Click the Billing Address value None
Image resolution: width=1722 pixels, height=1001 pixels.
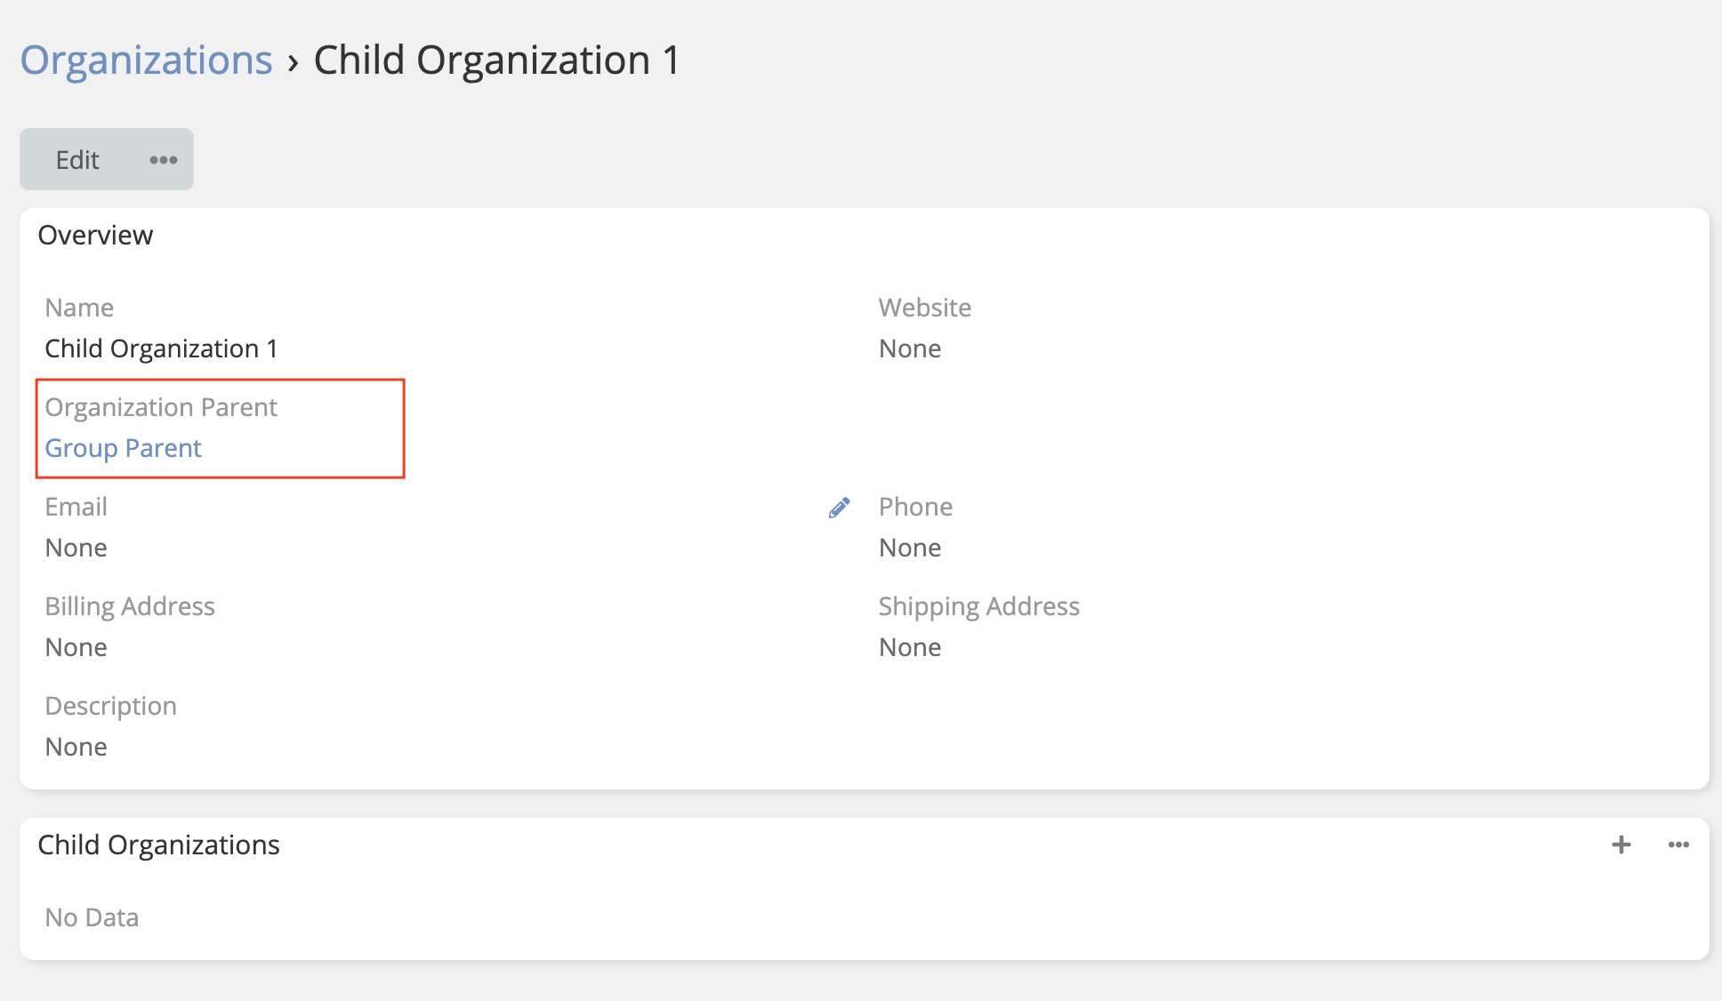point(76,647)
